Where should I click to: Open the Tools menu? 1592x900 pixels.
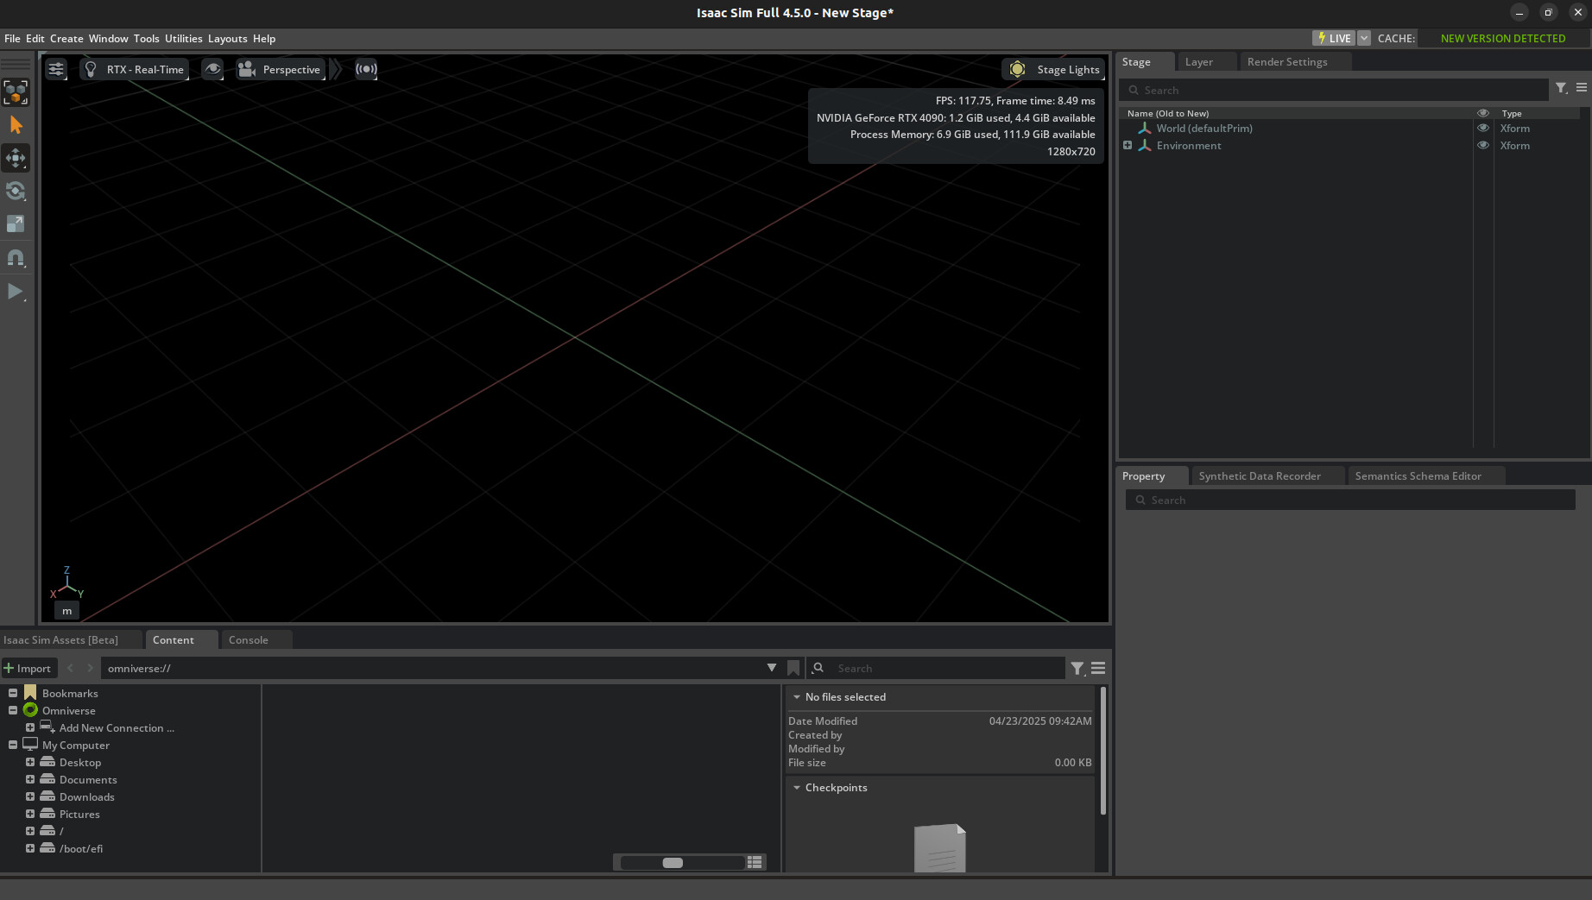pyautogui.click(x=146, y=39)
